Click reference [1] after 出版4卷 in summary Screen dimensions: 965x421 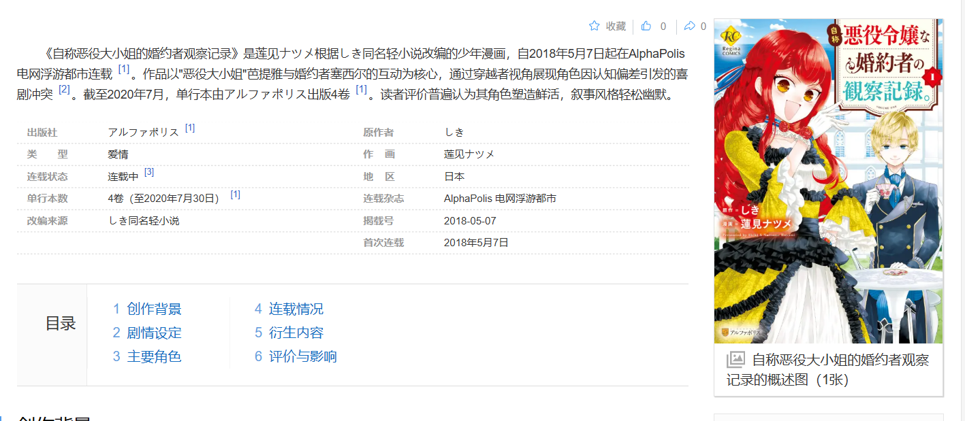coord(361,90)
